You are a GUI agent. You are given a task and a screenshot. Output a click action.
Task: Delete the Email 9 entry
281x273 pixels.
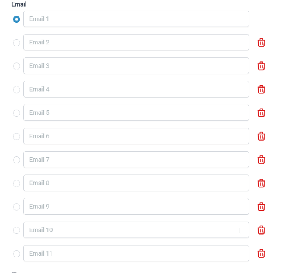coord(261,207)
